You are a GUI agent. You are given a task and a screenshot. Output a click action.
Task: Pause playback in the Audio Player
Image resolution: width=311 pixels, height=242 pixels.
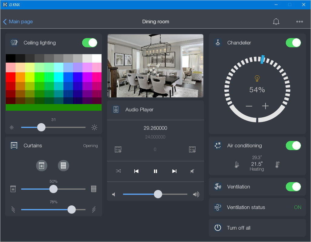coord(155,171)
